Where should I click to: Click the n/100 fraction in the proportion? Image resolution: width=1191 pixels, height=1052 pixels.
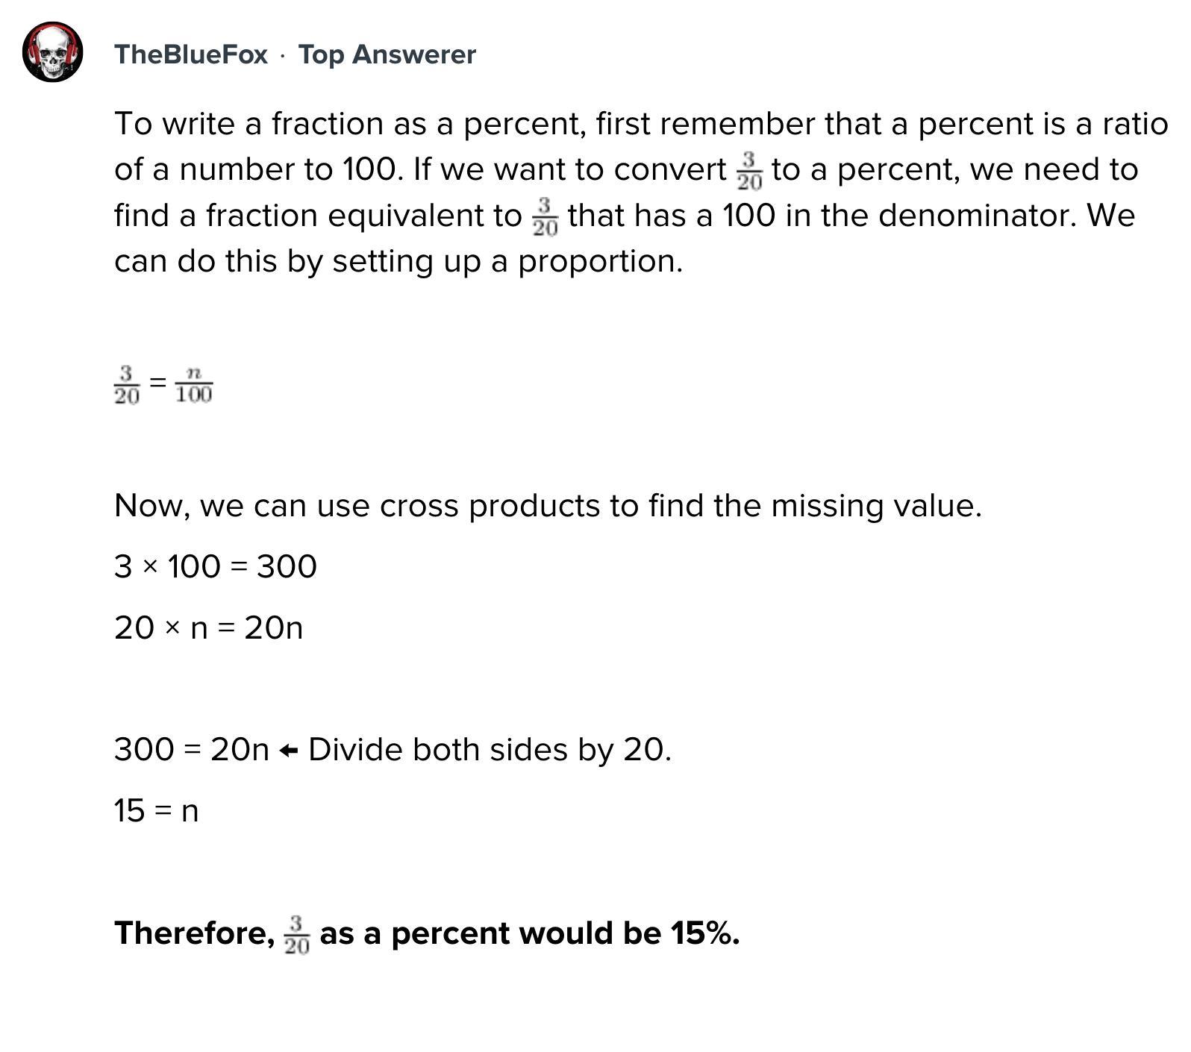tap(193, 384)
